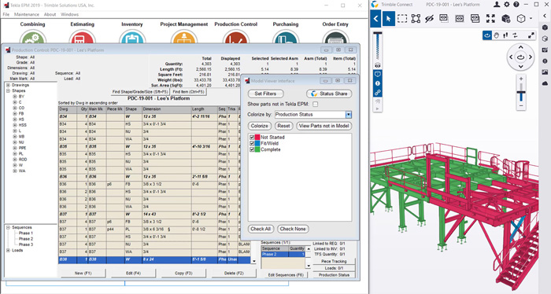This screenshot has height=294, width=551.
Task: Toggle the Fit/Weld checkbox
Action: [252, 143]
